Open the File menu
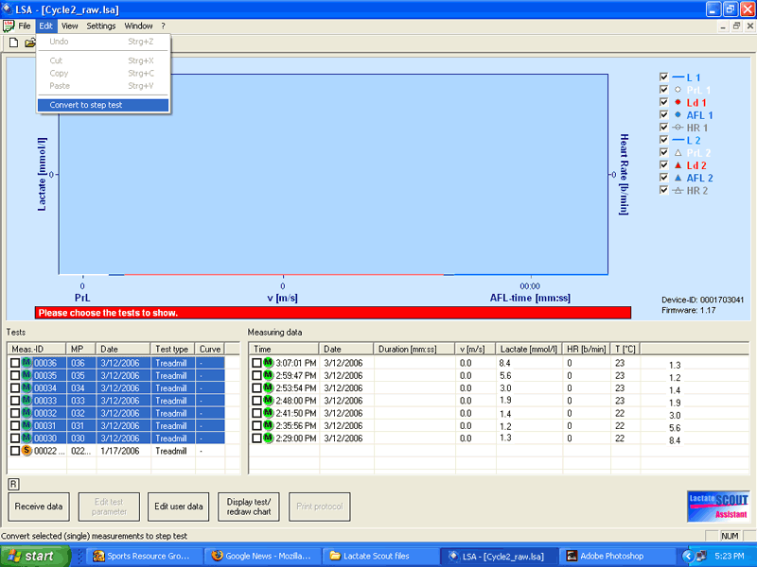 pos(25,26)
